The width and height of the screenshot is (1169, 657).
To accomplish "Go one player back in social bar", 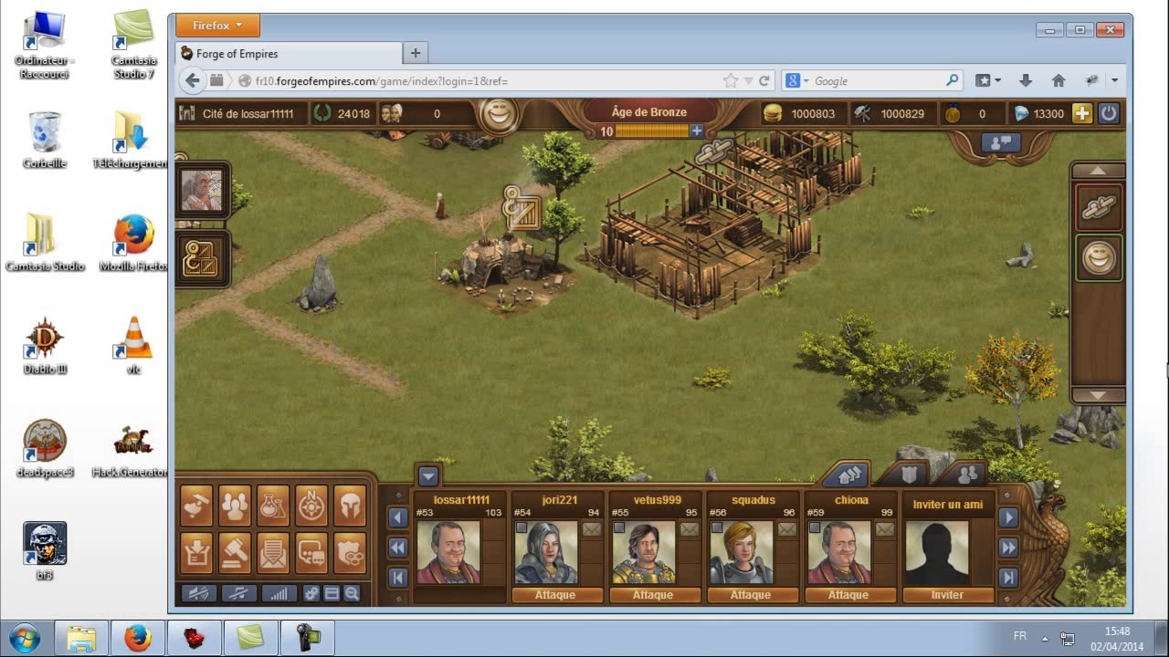I will [397, 517].
